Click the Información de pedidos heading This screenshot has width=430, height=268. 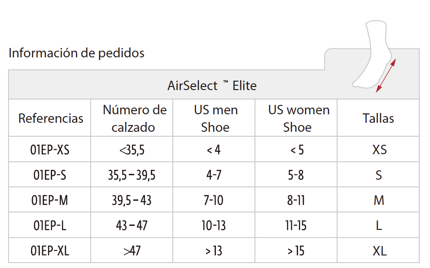76,53
